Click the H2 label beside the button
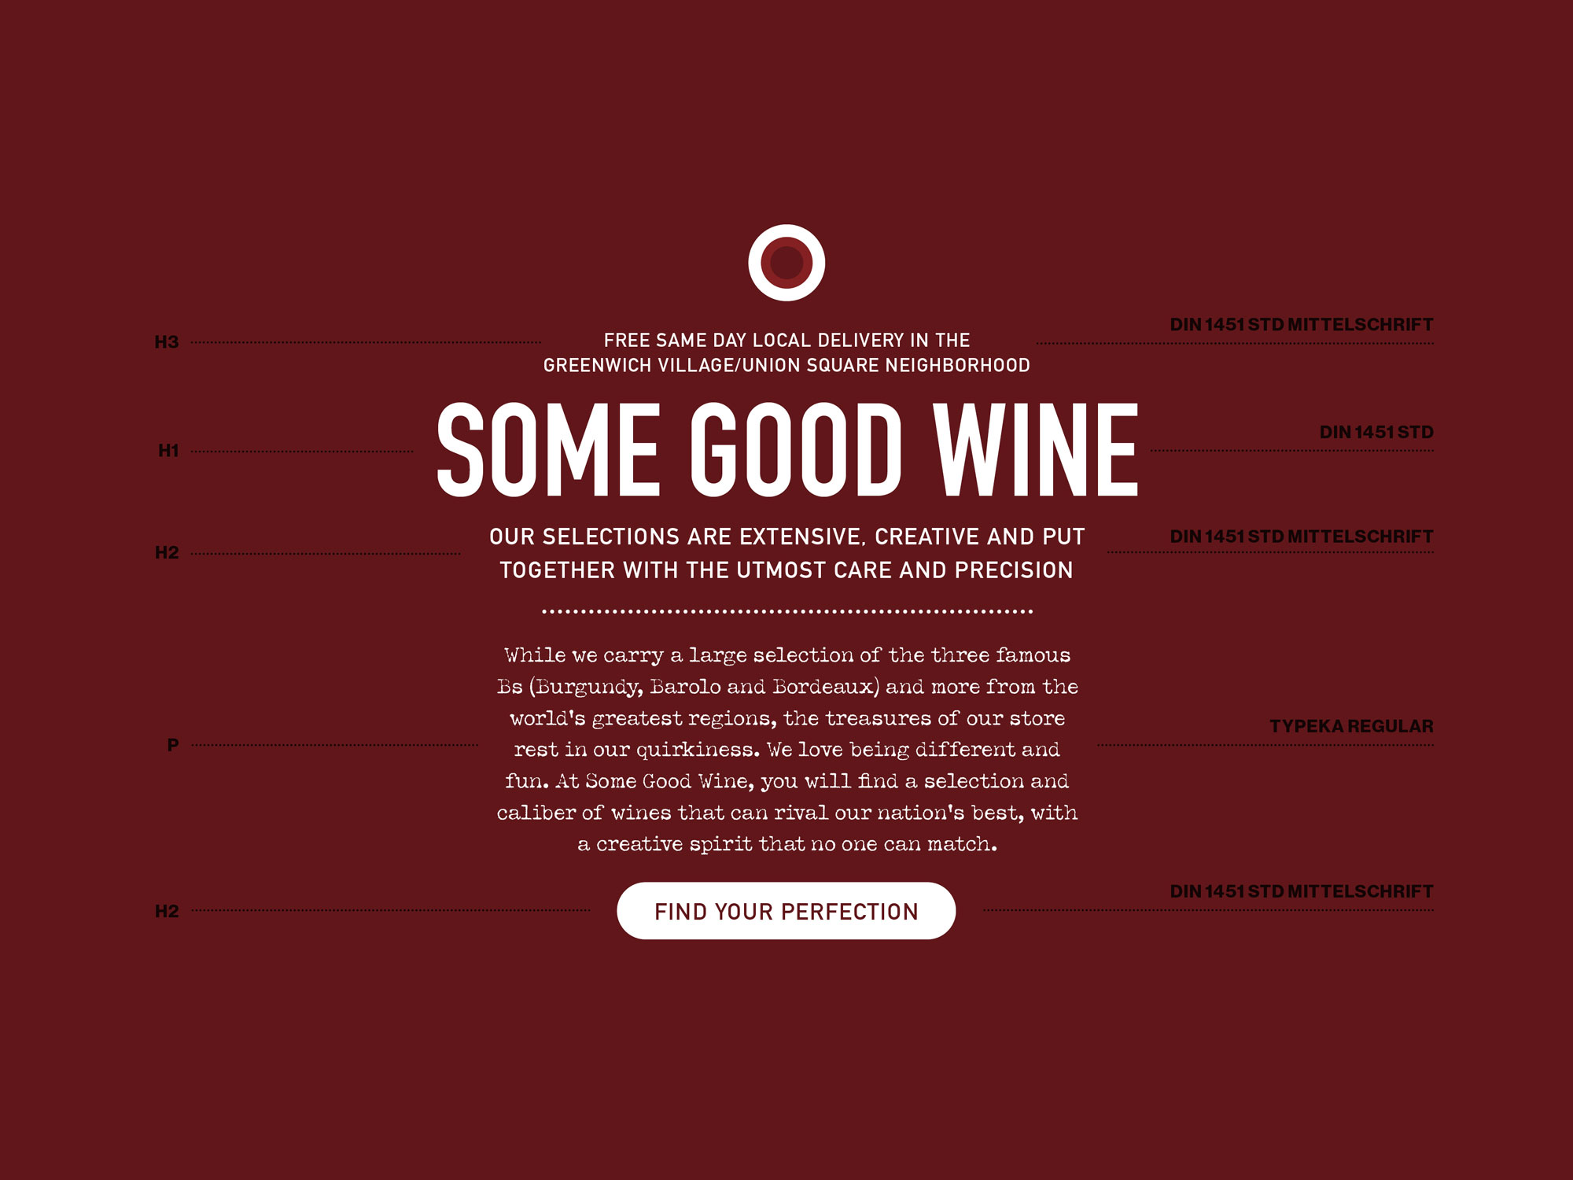The image size is (1573, 1180). [x=167, y=912]
